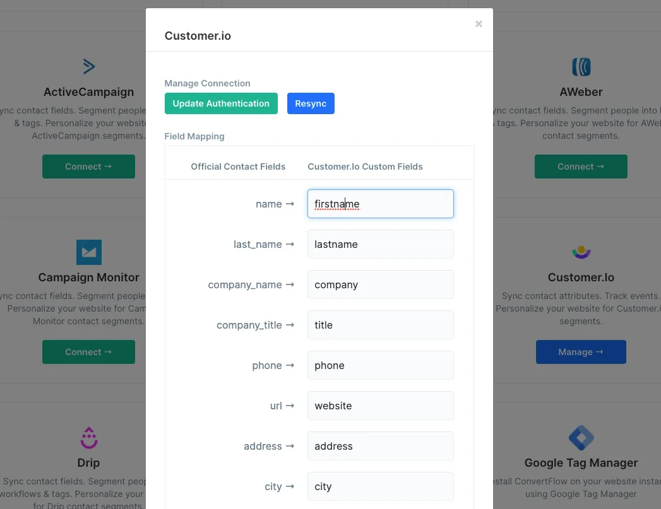Click the 'city' contact field label
Screen dimensions: 661x509
tap(273, 487)
